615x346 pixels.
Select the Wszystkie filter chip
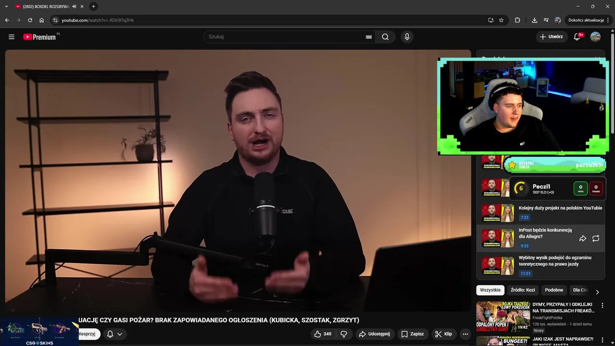[490, 290]
